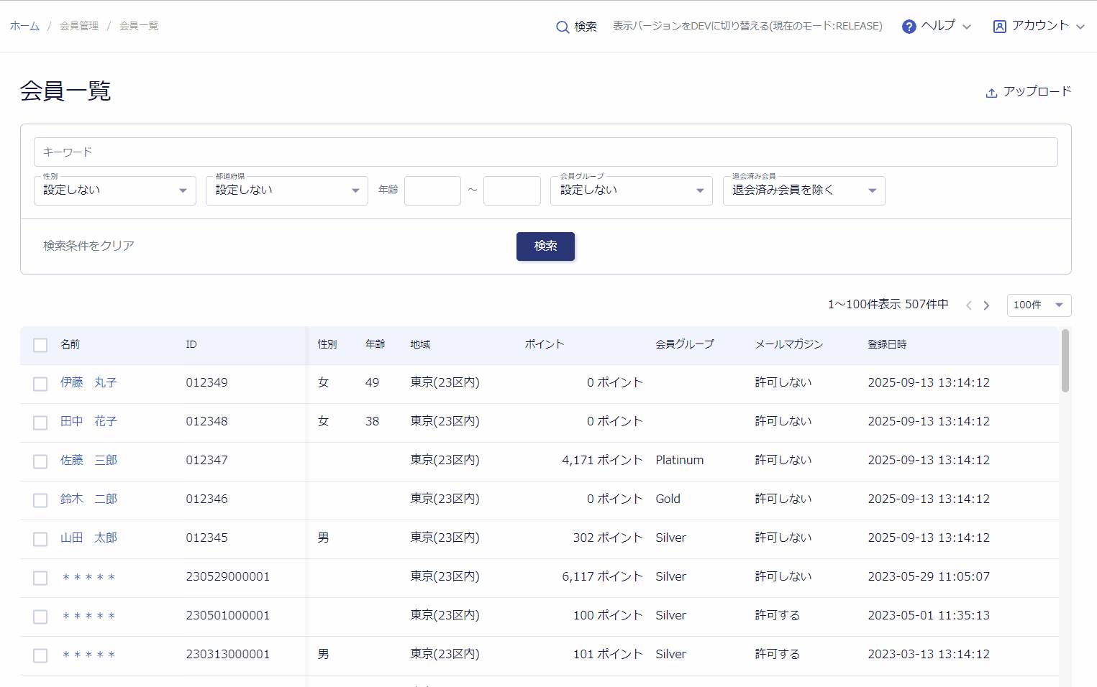
Task: Open member 鈴木 二郎
Action: click(x=88, y=499)
